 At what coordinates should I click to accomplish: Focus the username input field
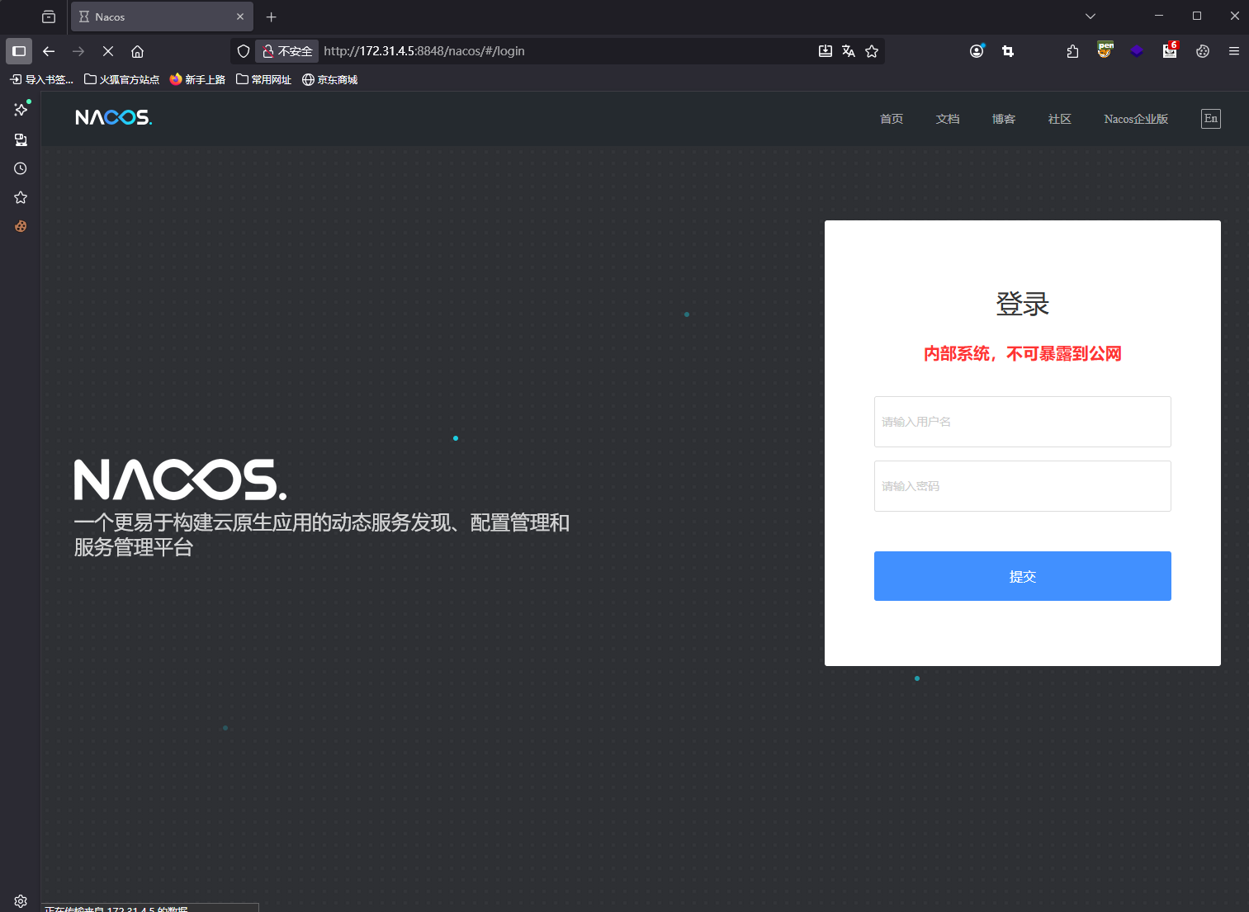[1022, 422]
